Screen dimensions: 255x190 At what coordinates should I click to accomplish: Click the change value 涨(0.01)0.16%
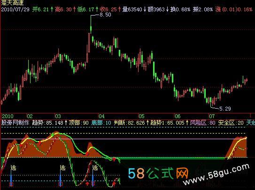[234, 9]
